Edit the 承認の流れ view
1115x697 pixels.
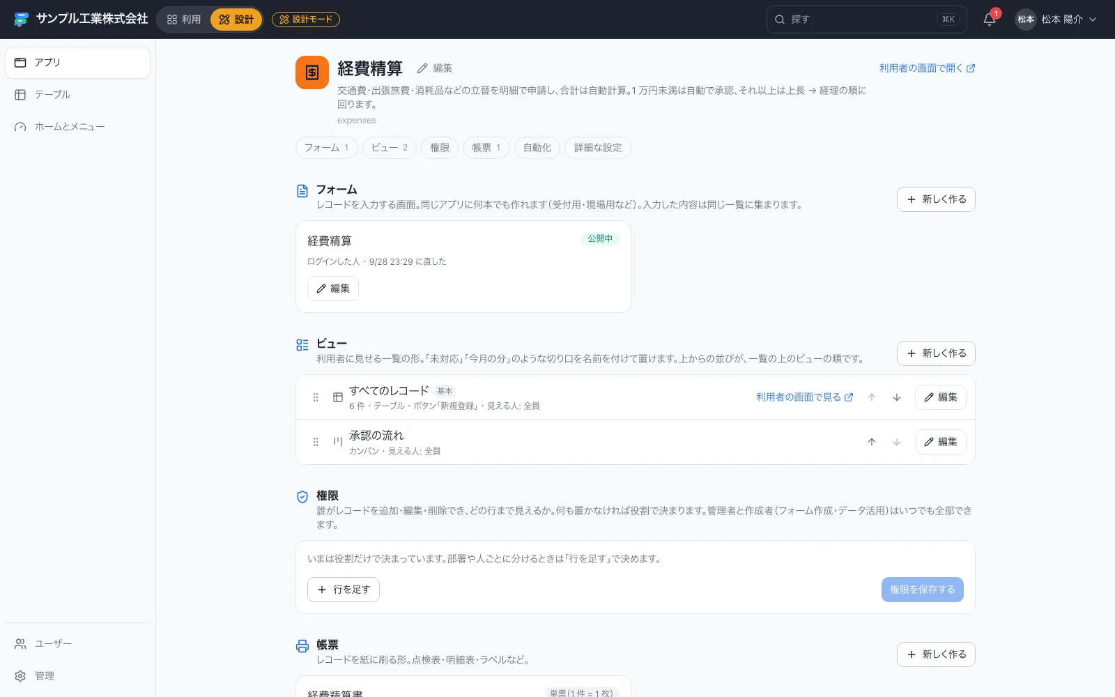[941, 442]
